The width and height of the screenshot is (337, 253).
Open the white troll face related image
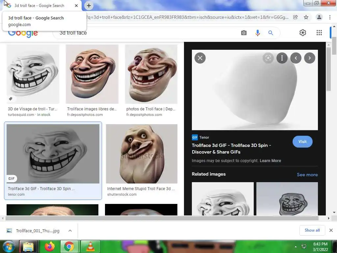[x=223, y=199]
